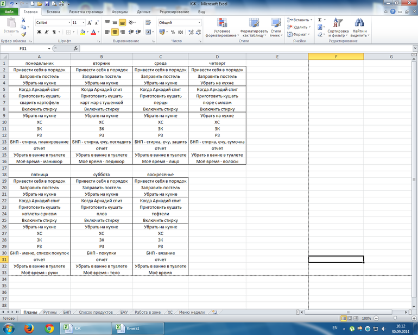418x335 pixels.
Task: Click the Sort & Filter icon
Action: 337,23
